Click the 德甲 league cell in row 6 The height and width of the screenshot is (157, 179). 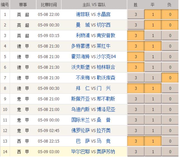point(23,67)
